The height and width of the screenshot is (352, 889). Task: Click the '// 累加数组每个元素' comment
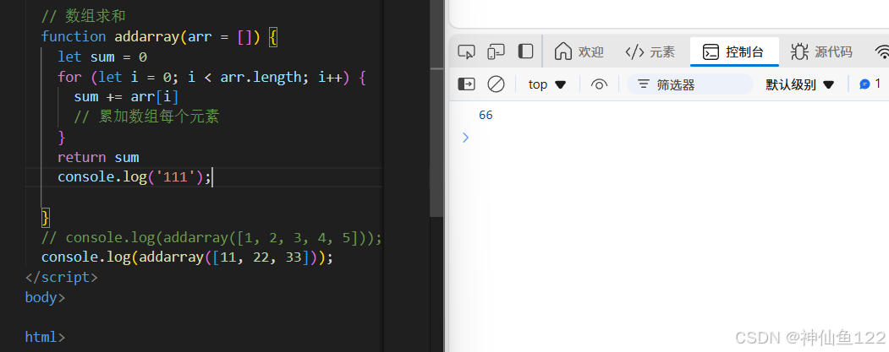(x=146, y=117)
